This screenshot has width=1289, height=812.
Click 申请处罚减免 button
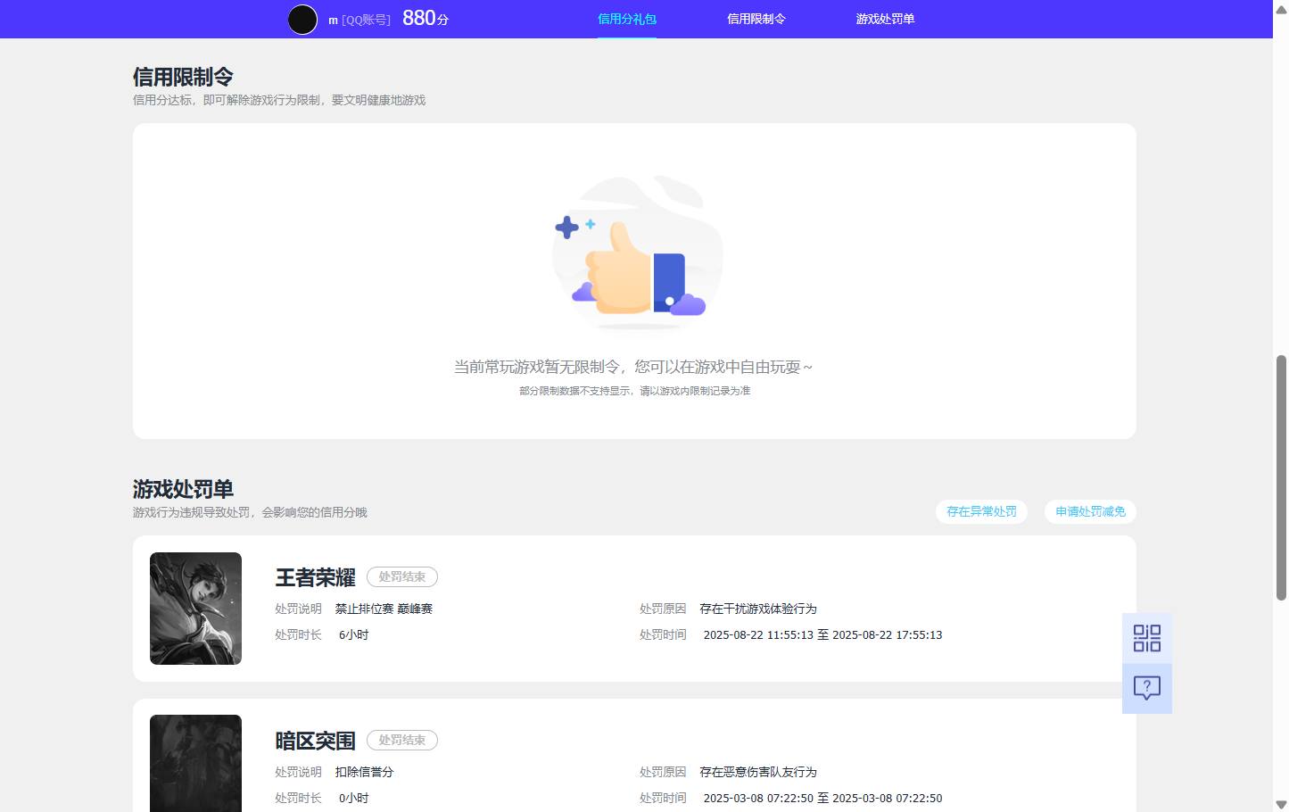tap(1090, 511)
